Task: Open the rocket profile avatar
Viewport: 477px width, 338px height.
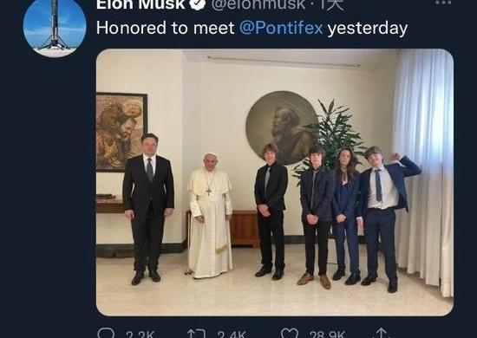Action: (x=55, y=27)
